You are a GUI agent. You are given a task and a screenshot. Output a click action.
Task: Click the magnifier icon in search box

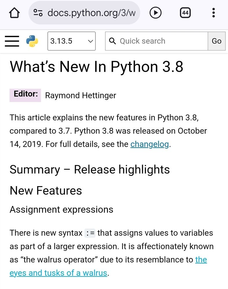pyautogui.click(x=112, y=41)
